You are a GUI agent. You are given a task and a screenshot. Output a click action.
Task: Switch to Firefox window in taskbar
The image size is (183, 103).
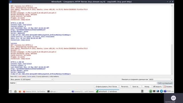[x=34, y=92]
